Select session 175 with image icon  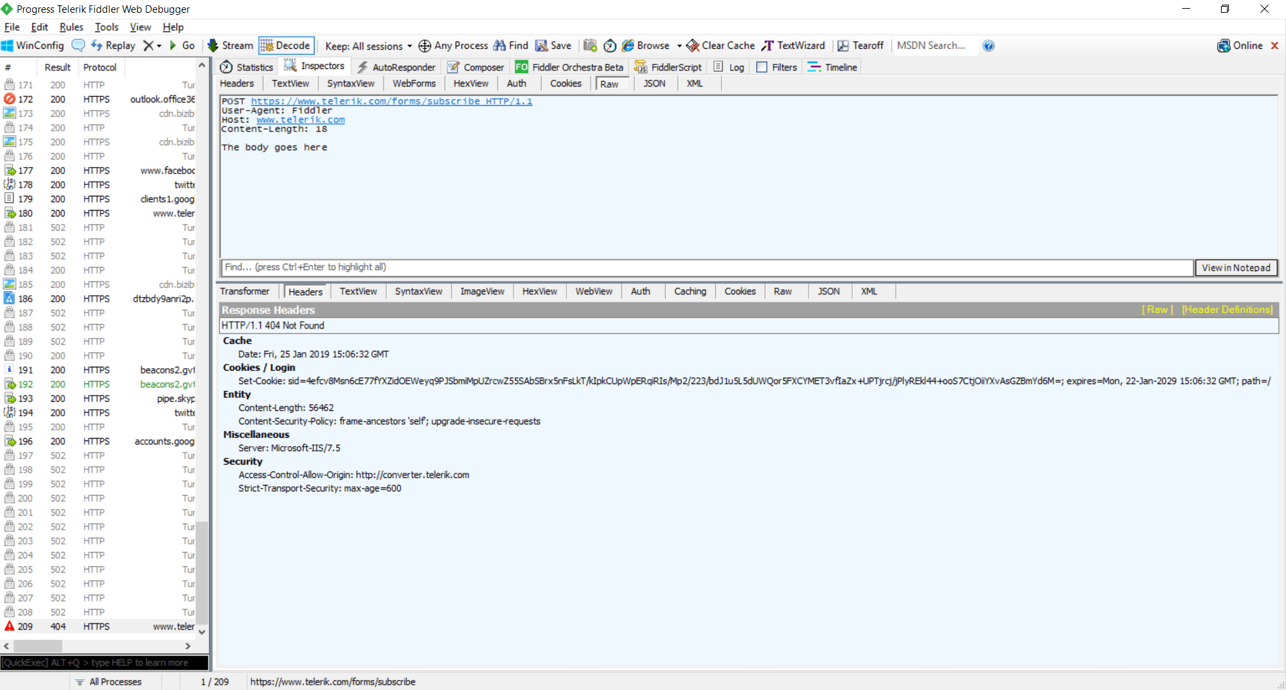click(x=99, y=142)
